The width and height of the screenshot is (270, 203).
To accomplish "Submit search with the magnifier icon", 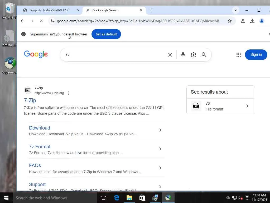I will click(x=204, y=55).
